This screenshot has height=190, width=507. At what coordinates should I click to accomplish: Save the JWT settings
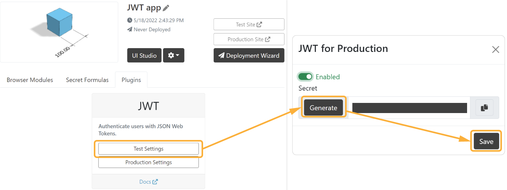(x=486, y=141)
